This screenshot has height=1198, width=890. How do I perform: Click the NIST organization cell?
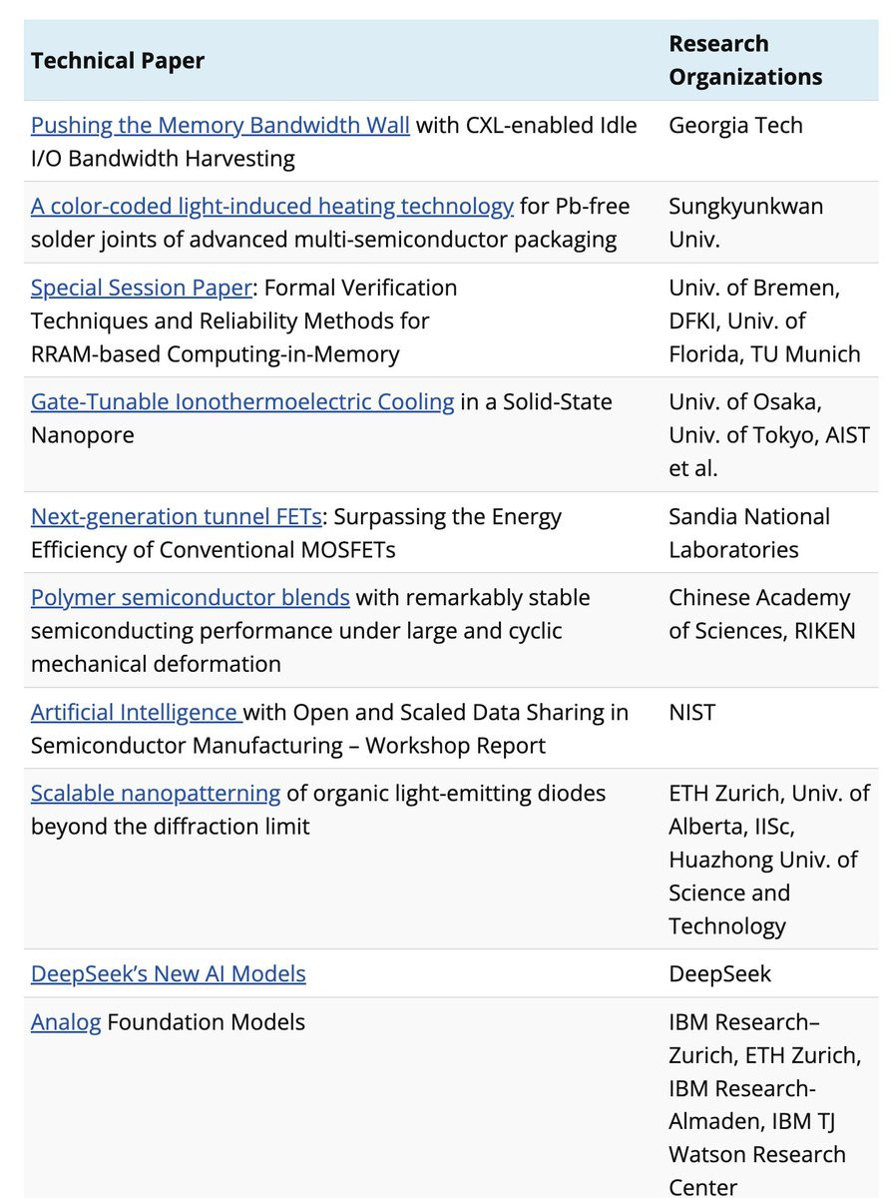[691, 713]
